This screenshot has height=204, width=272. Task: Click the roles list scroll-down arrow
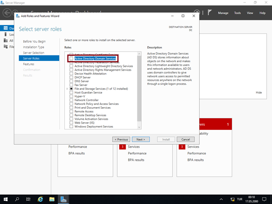click(x=139, y=127)
